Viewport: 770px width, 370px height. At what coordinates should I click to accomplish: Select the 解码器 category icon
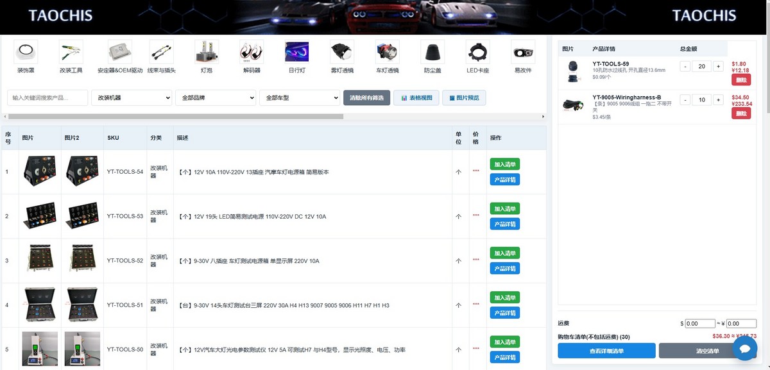coord(252,51)
